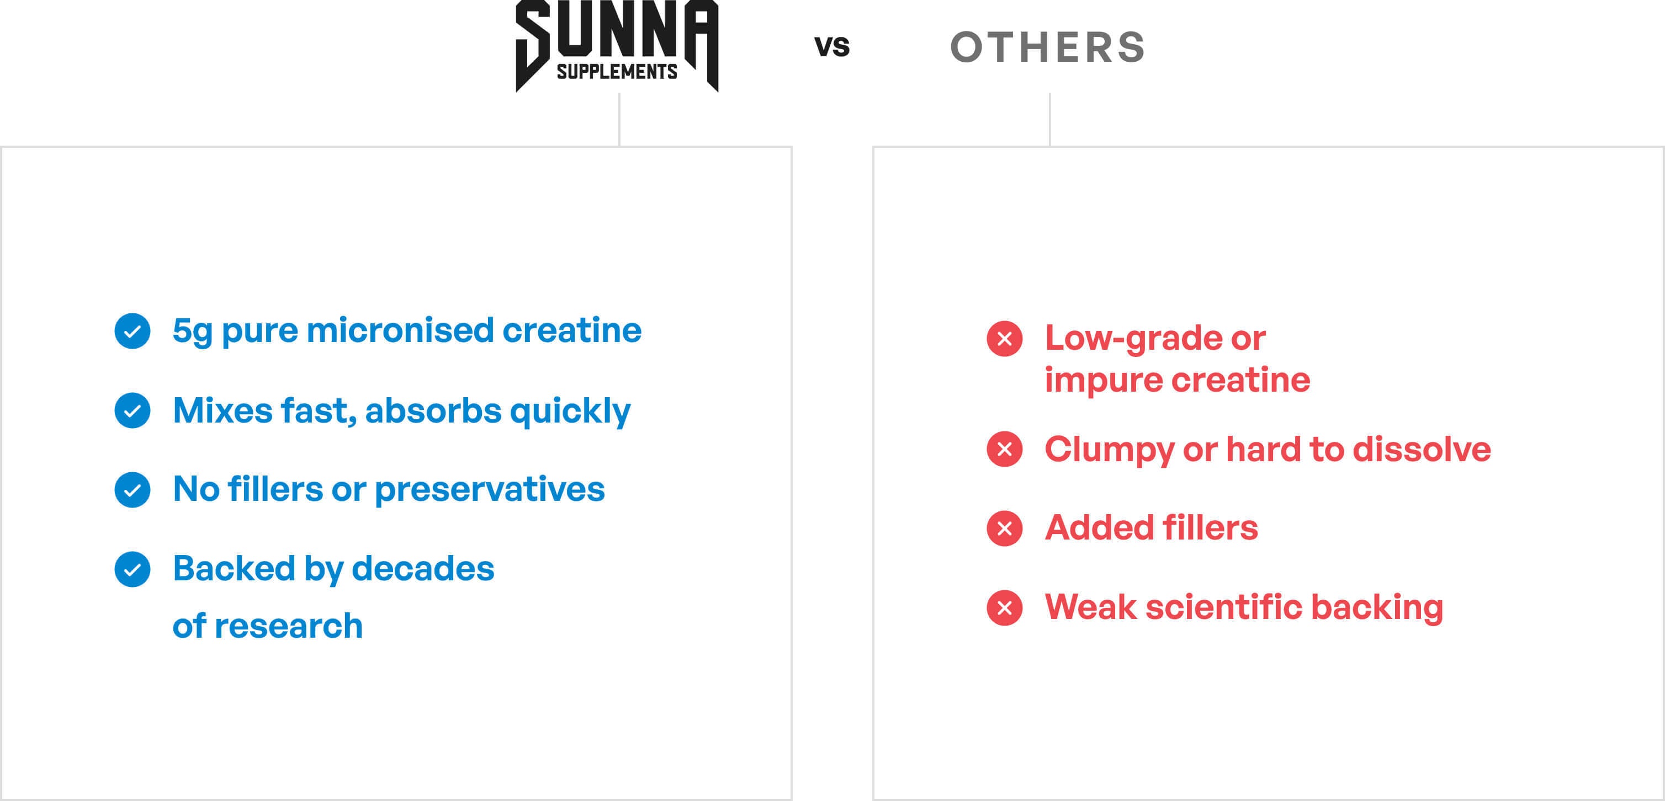The width and height of the screenshot is (1665, 801).
Task: Click the No fillers or preservatives text
Action: [389, 489]
